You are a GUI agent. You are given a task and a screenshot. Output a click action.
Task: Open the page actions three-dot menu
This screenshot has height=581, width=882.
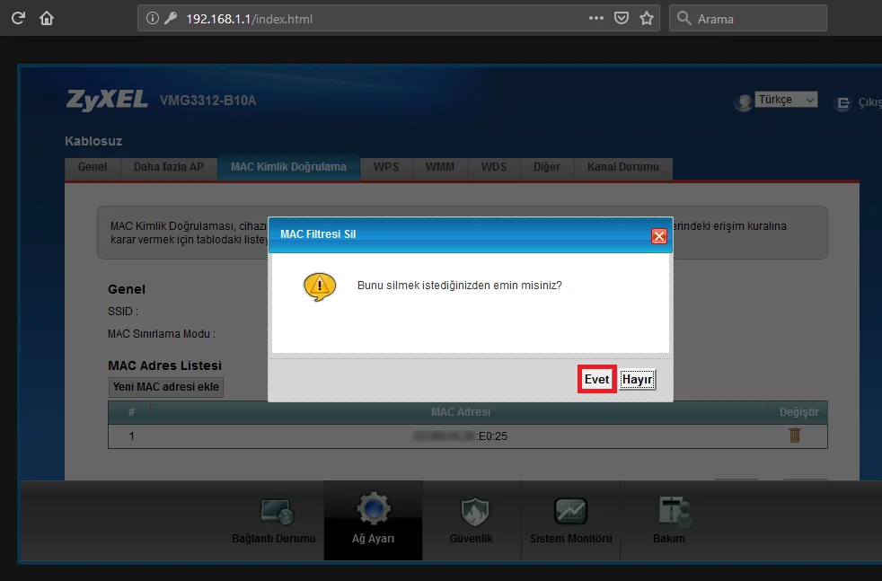tap(596, 18)
